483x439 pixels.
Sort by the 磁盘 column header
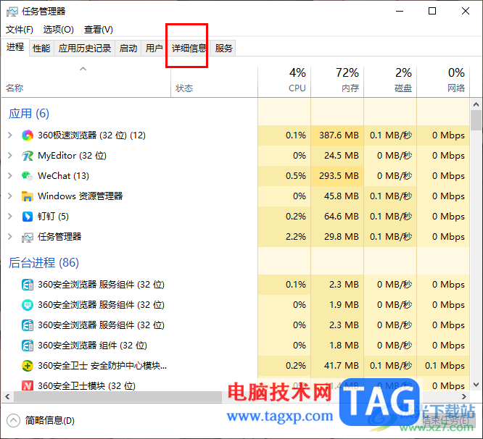click(390, 82)
